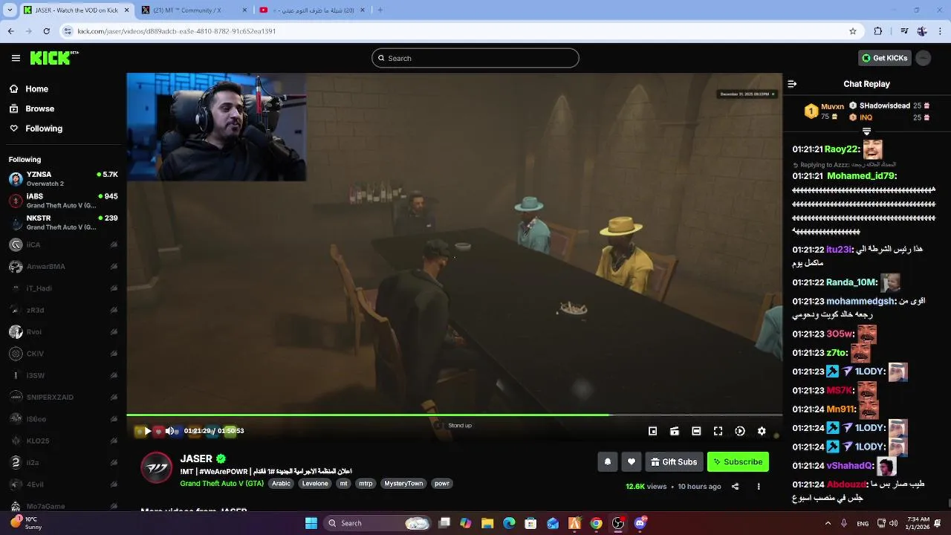Viewport: 951px width, 535px height.
Task: Show hidden system tray icons
Action: [828, 523]
